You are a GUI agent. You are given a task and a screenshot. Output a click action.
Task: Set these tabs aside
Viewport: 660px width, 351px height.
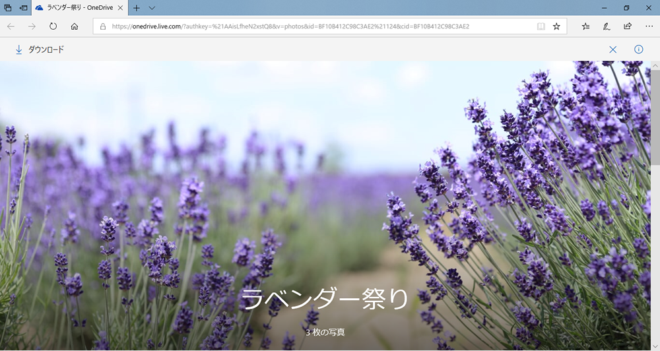24,7
